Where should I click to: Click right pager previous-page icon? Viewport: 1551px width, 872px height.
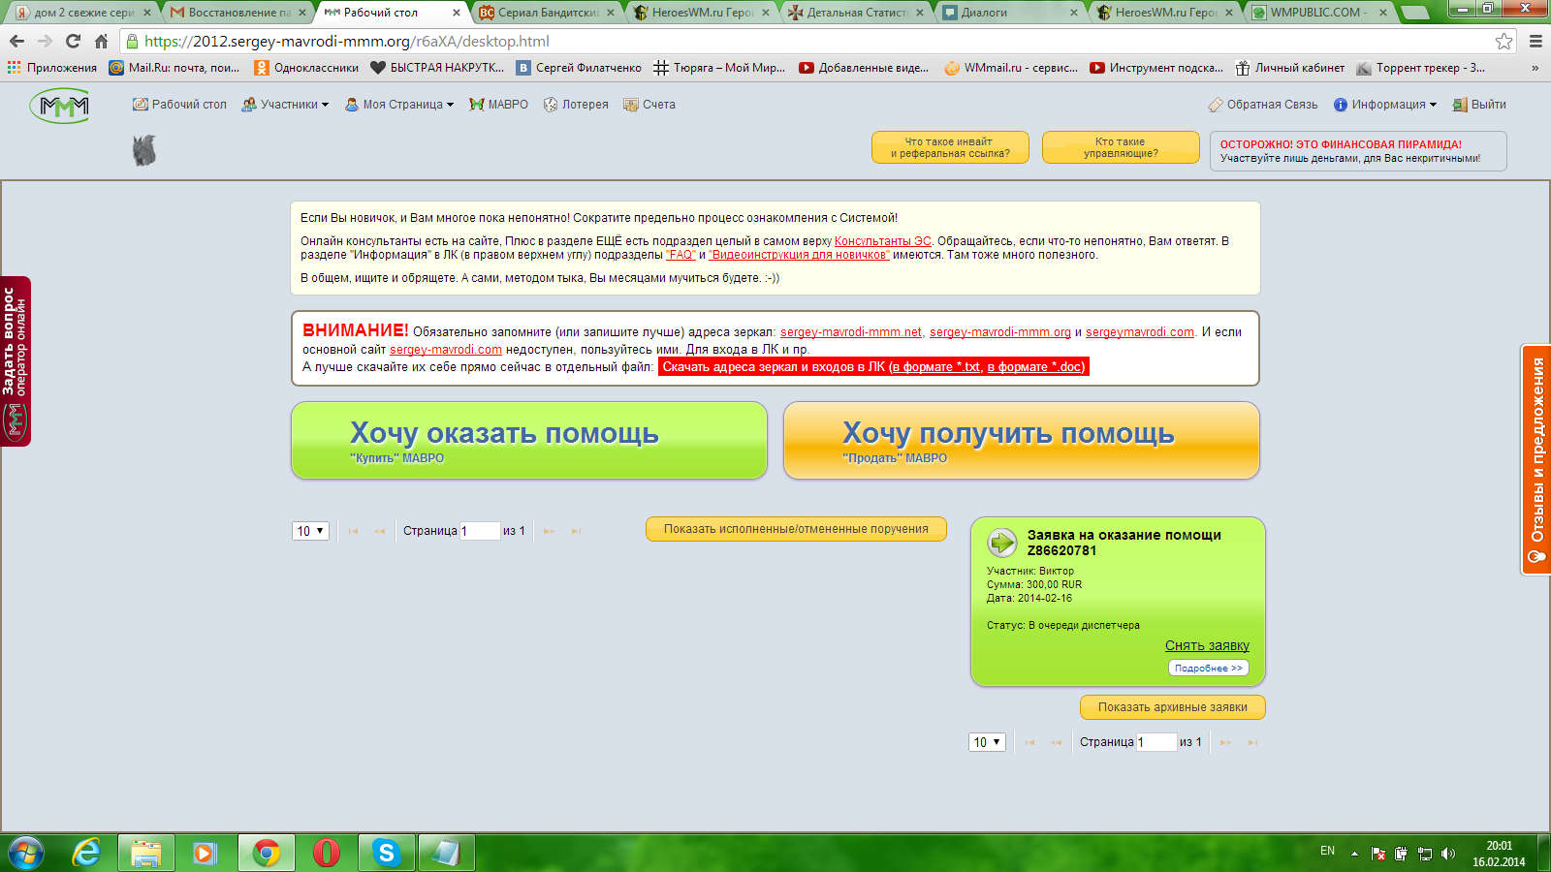1056,742
